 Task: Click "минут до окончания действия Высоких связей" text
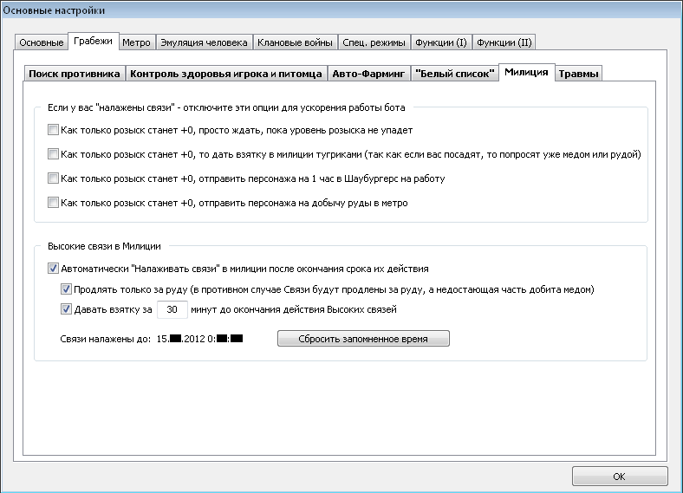pyautogui.click(x=294, y=309)
